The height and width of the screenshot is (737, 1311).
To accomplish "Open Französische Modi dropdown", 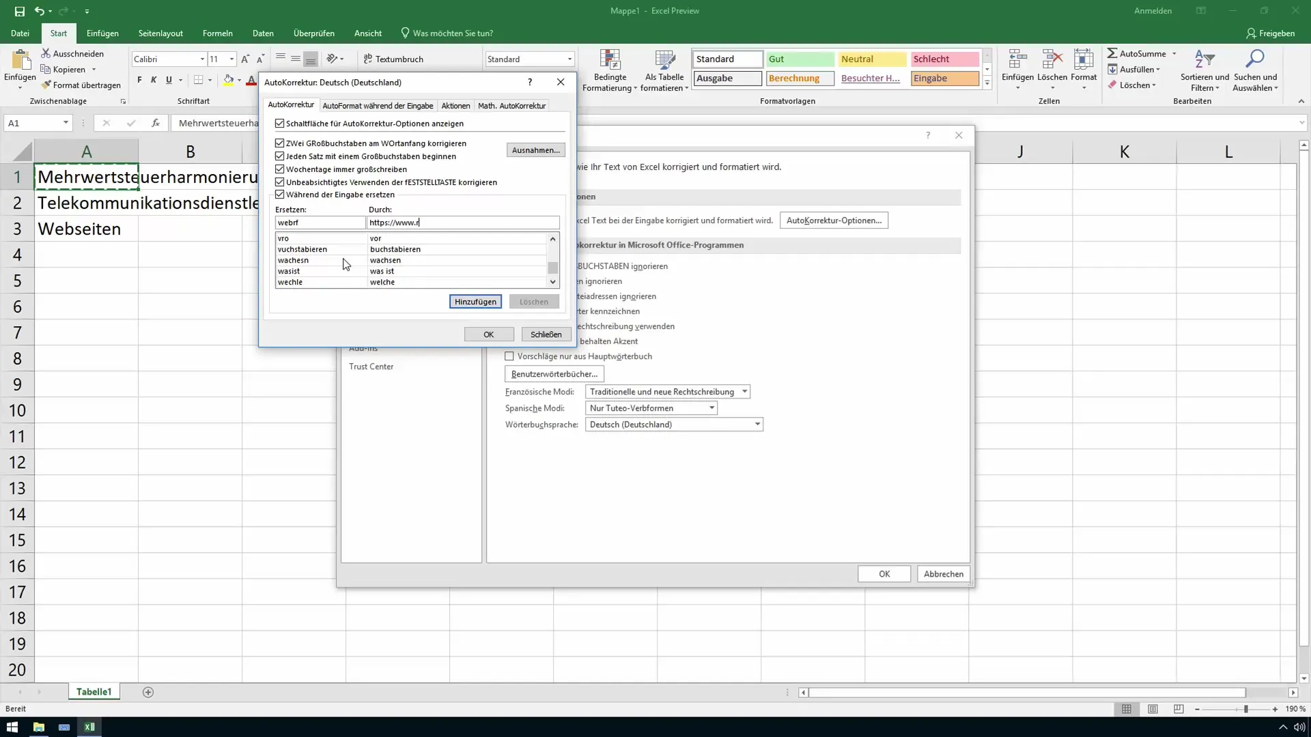I will point(744,392).
